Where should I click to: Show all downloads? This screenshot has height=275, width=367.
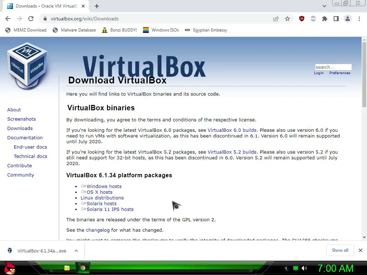(x=340, y=250)
